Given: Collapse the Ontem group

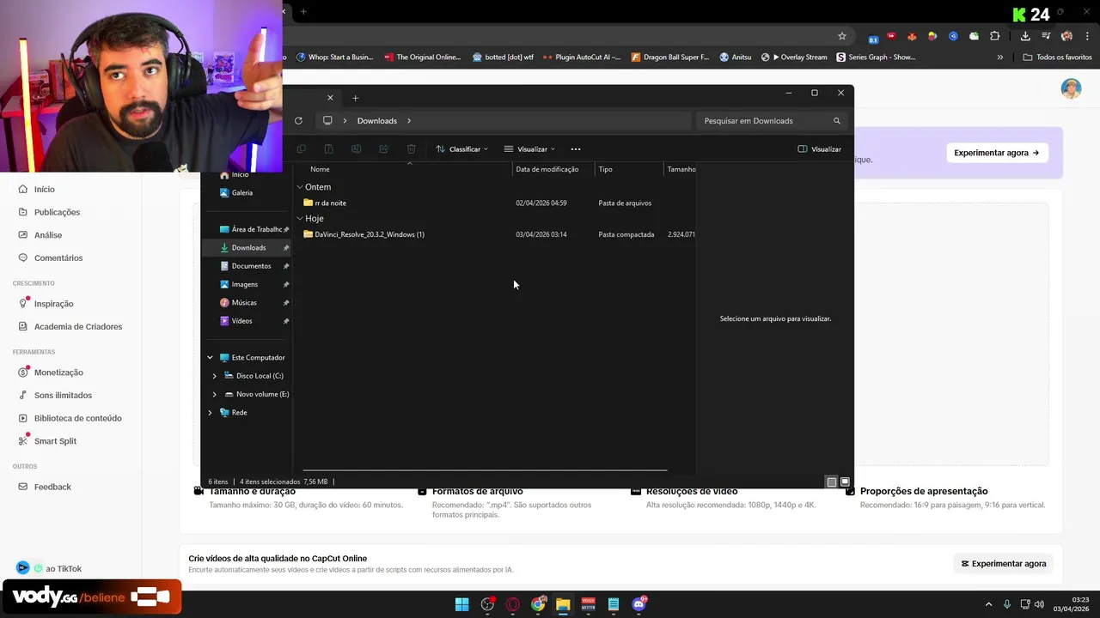Looking at the screenshot, I should pyautogui.click(x=300, y=187).
